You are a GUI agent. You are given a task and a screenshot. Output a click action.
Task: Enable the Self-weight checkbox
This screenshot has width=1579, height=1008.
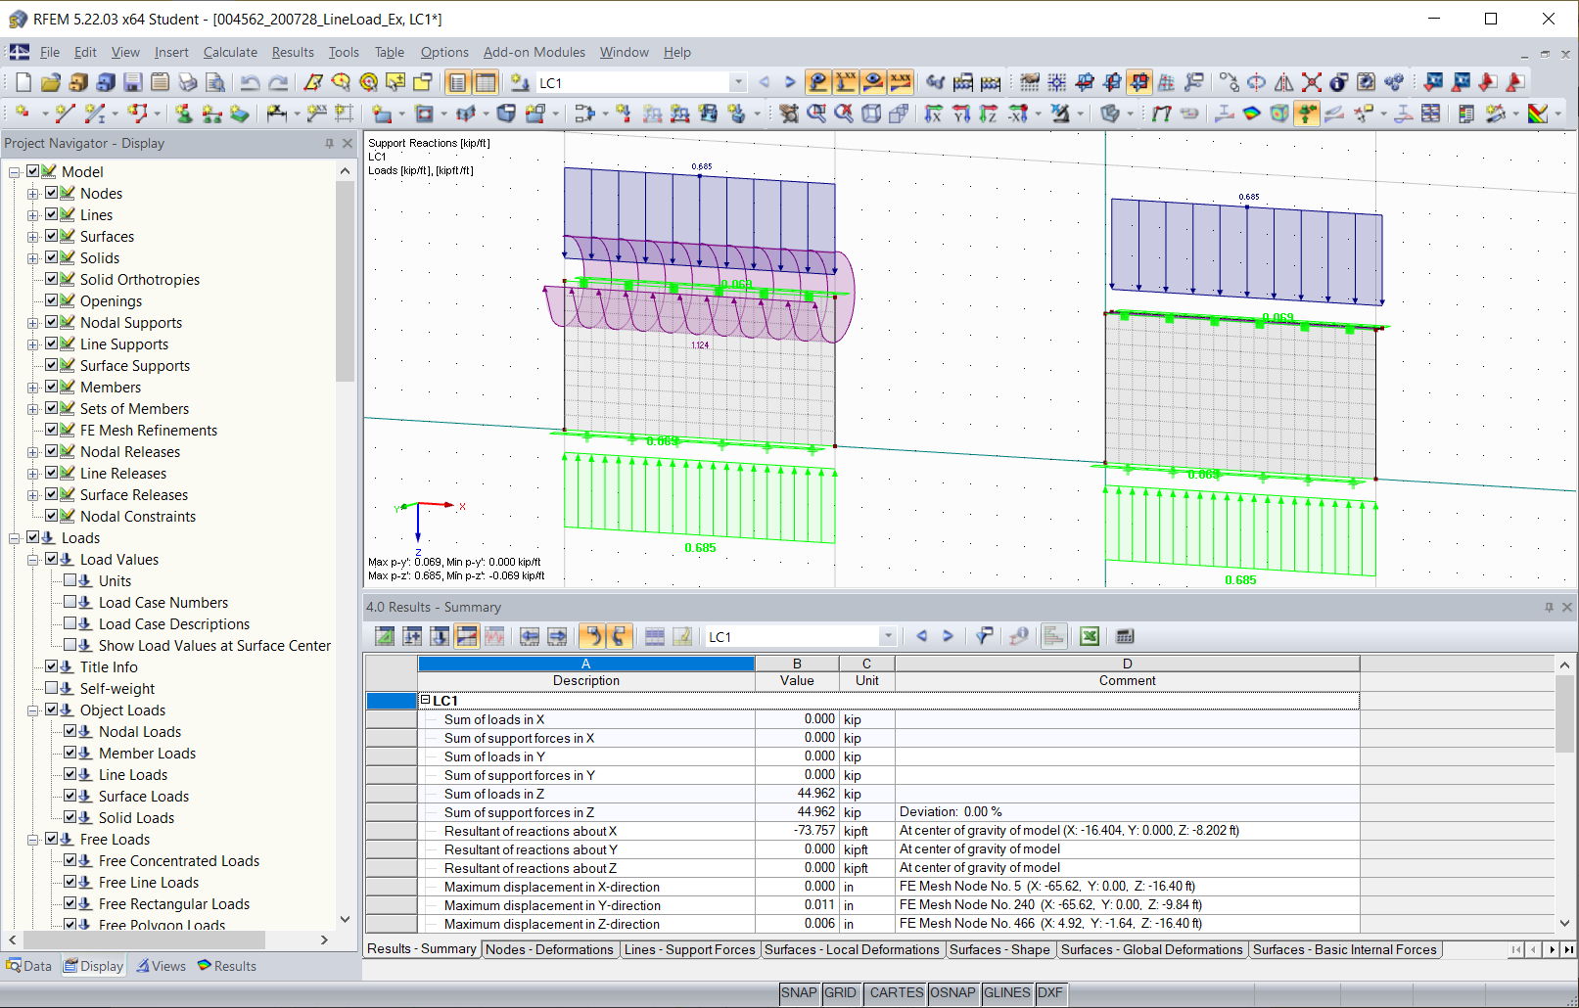click(x=52, y=688)
